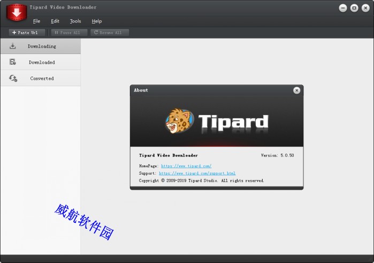Switch to the Converted tab
The height and width of the screenshot is (263, 374).
[40, 78]
